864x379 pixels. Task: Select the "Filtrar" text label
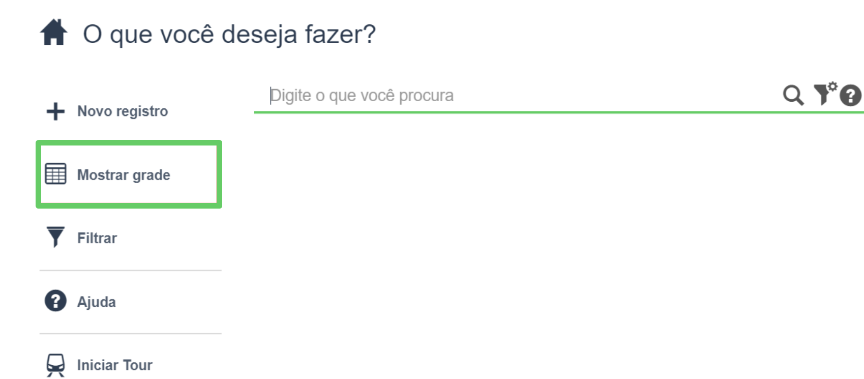tap(97, 238)
